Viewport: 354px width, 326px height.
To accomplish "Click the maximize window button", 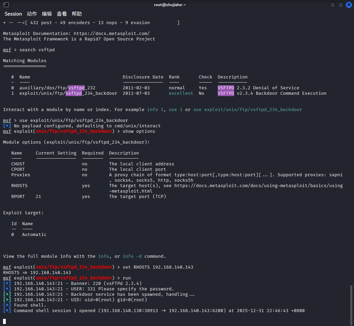I will (x=341, y=5).
